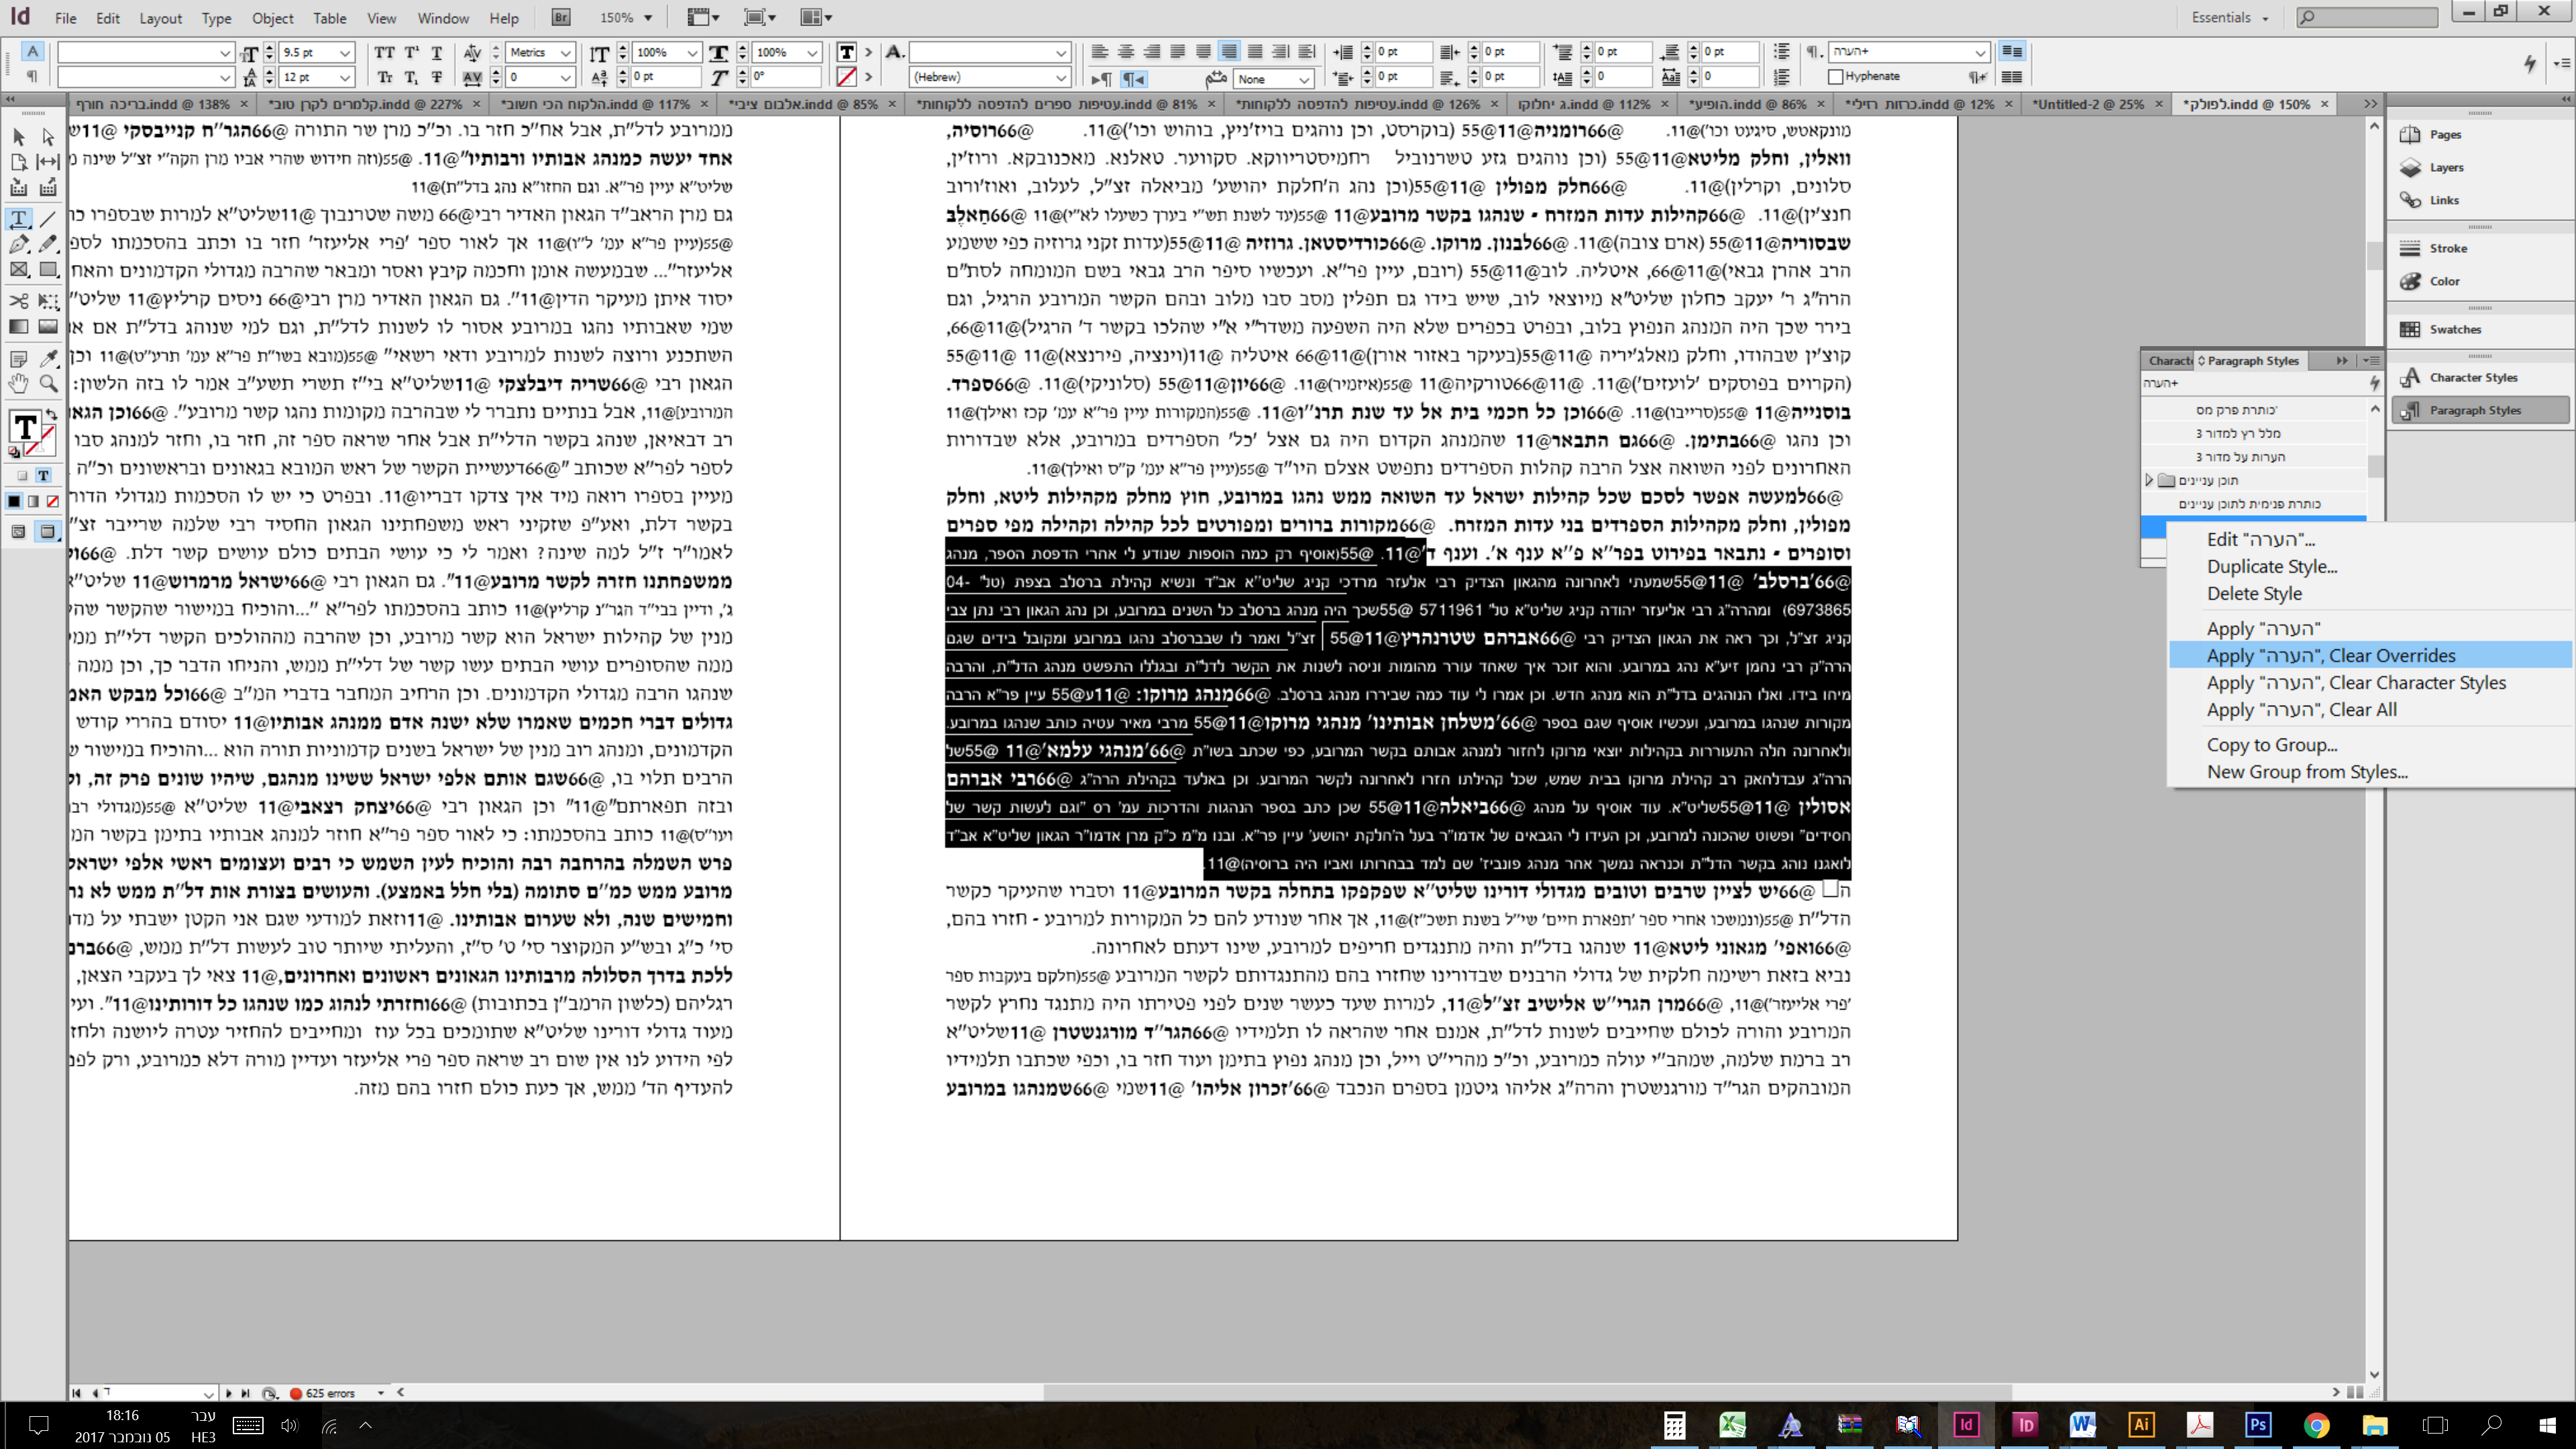Select the Gradient Feather tool
Viewport: 2576px width, 1449px height.
(x=48, y=326)
